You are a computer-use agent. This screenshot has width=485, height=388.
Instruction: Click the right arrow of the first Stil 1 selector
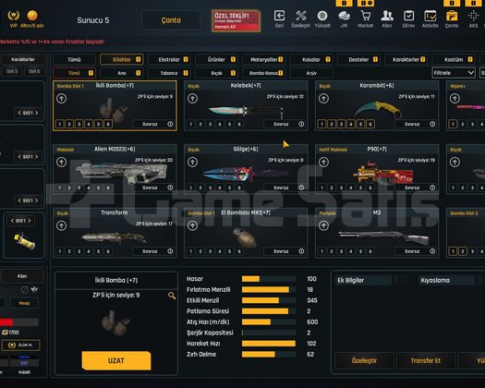pyautogui.click(x=37, y=113)
